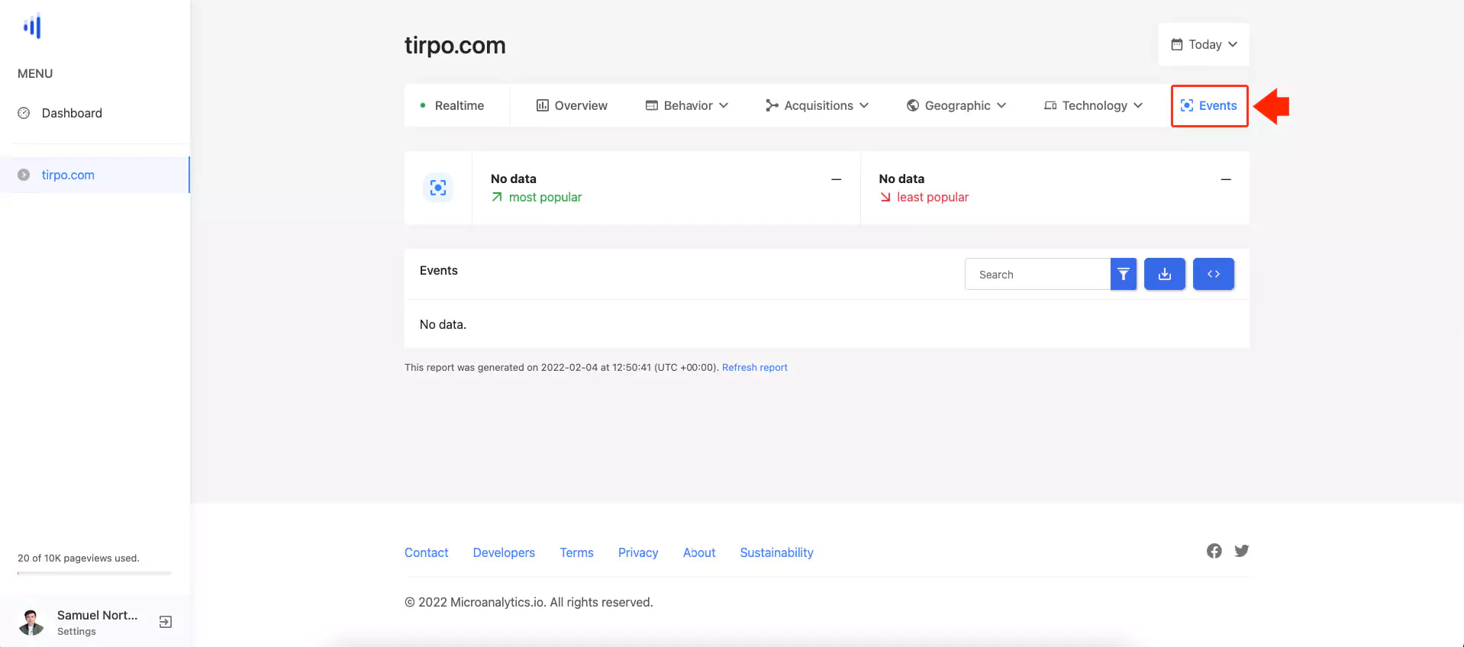Click the filter funnel button
This screenshot has height=647, width=1464.
click(1124, 274)
